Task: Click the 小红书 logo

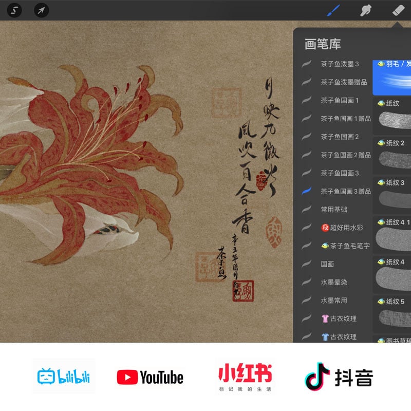Action: coord(245,377)
